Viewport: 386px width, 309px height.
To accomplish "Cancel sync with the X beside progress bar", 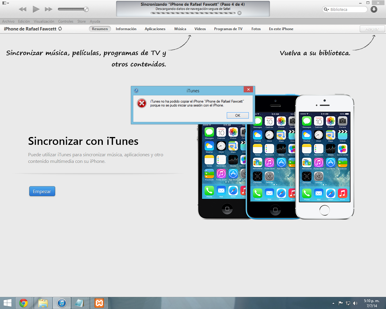I will [x=239, y=13].
